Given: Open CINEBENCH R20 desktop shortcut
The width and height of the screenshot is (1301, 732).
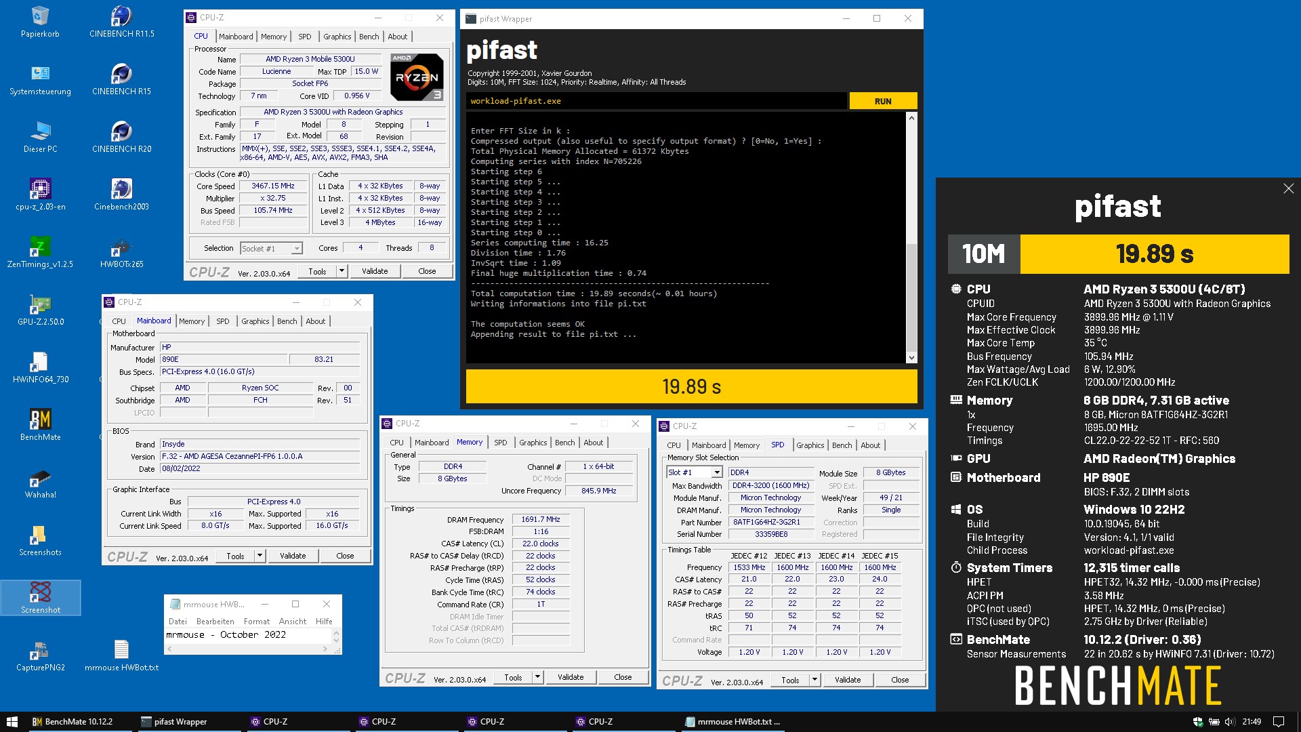Looking at the screenshot, I should [122, 137].
